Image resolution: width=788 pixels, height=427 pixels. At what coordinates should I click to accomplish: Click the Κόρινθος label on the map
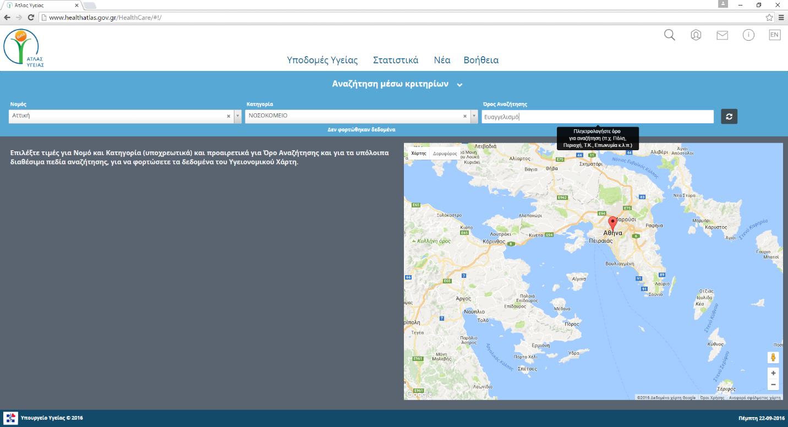[x=494, y=241]
